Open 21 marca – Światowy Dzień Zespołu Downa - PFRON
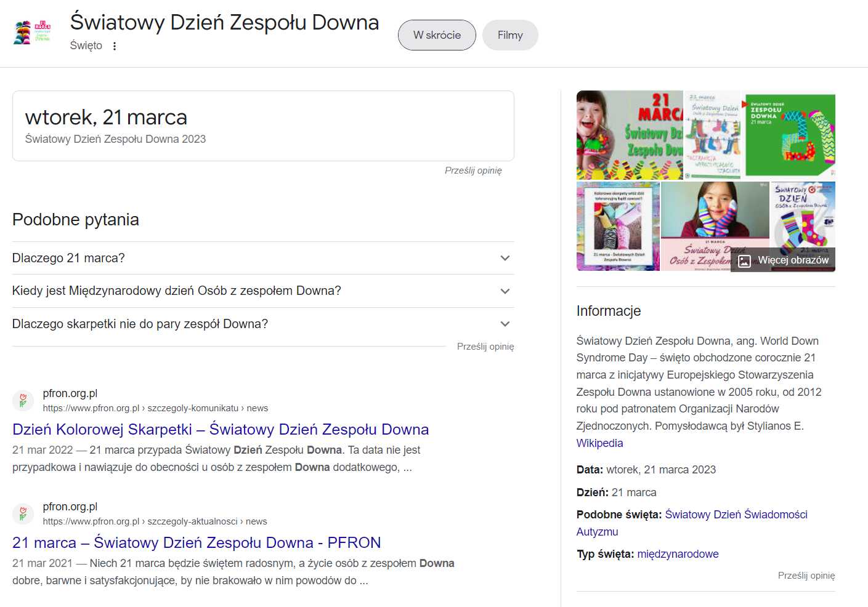Image resolution: width=868 pixels, height=607 pixels. pos(197,542)
